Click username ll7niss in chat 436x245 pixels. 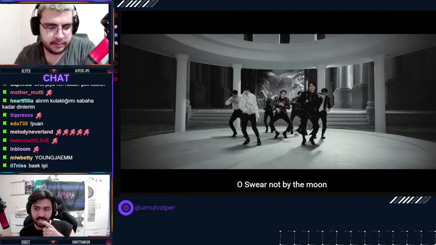[18, 165]
